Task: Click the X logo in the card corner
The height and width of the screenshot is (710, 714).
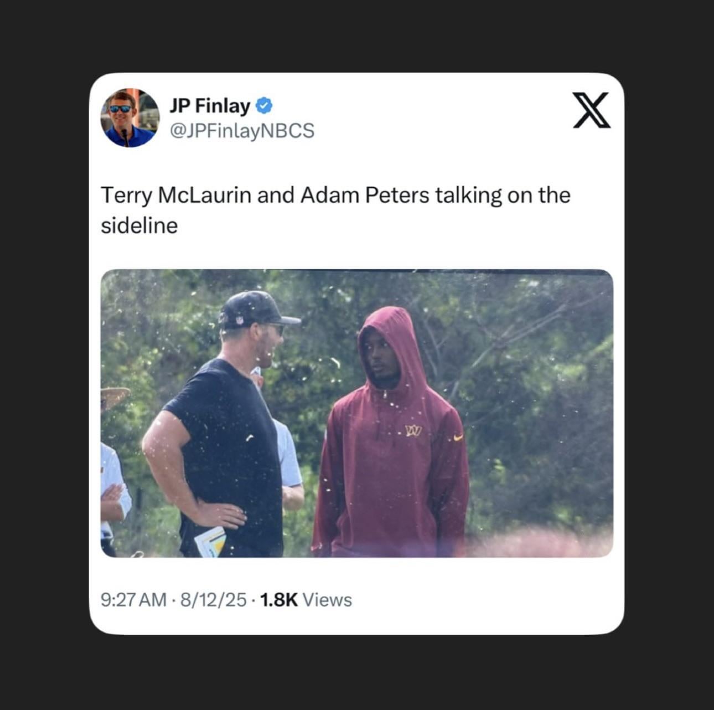Action: click(x=591, y=110)
